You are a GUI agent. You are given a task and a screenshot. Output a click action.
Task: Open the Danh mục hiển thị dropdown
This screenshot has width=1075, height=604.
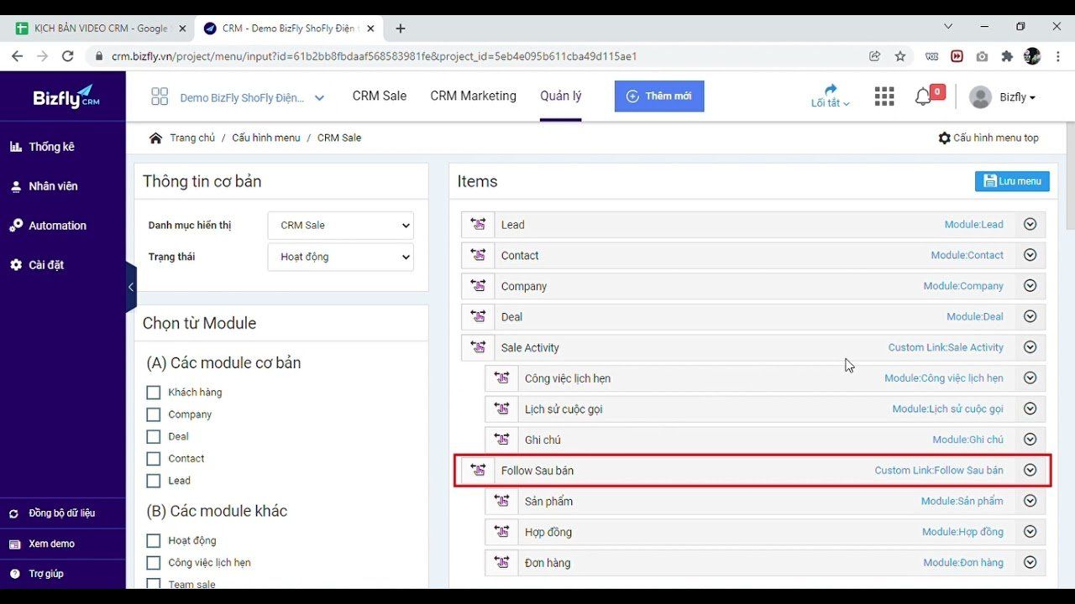pos(340,225)
